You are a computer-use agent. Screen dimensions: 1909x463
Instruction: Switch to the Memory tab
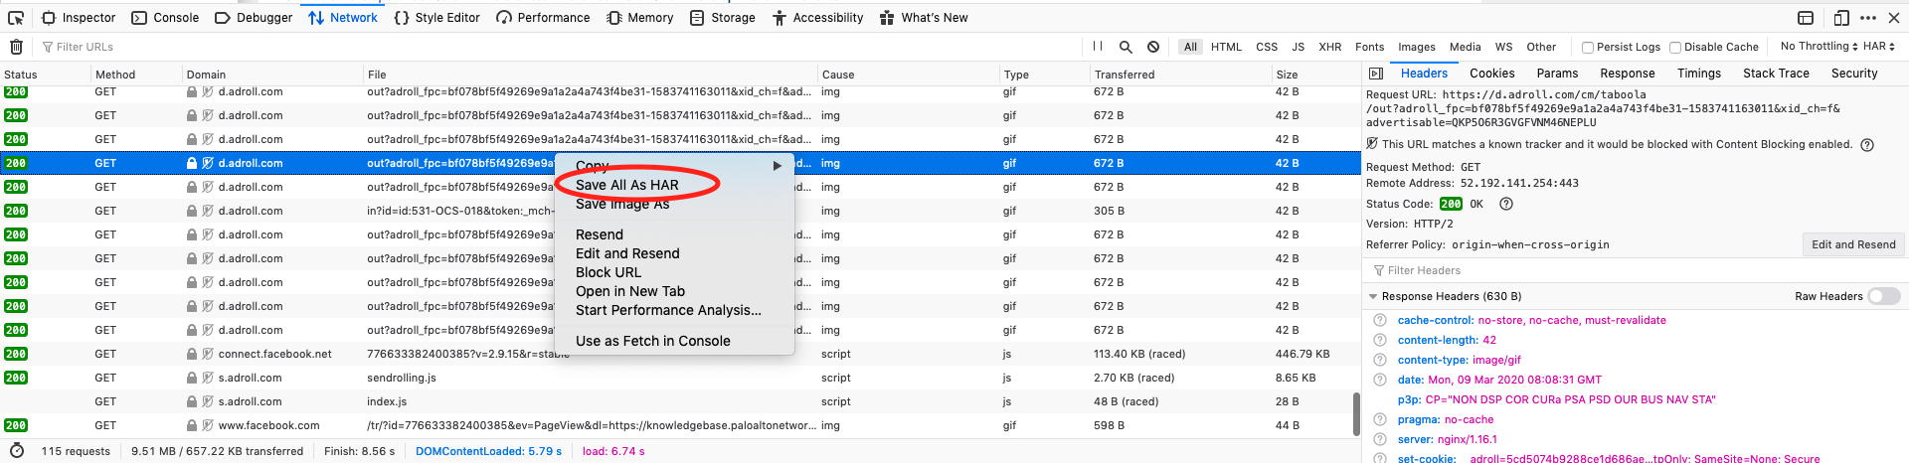640,18
